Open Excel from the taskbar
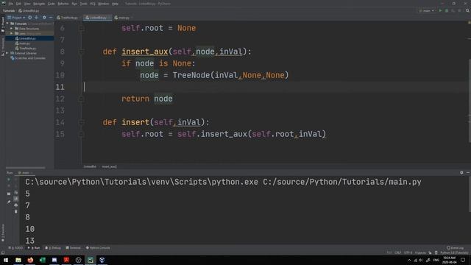This screenshot has width=471, height=265. [x=43, y=260]
